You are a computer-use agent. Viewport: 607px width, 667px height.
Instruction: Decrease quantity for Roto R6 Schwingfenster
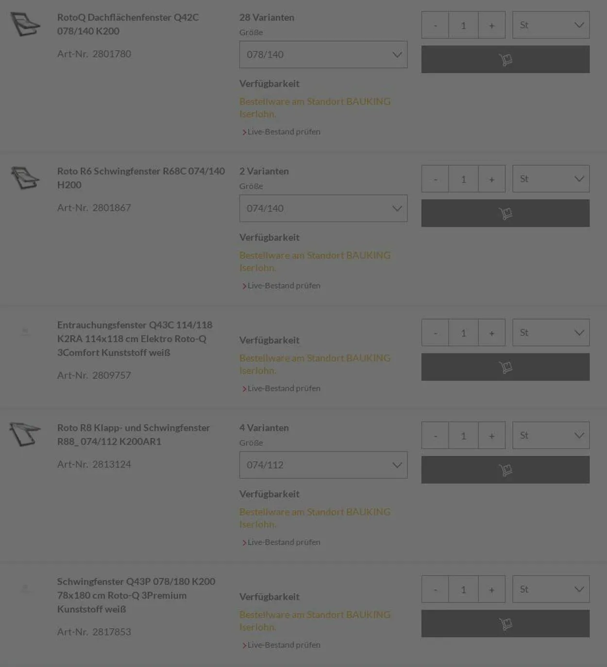pos(435,179)
